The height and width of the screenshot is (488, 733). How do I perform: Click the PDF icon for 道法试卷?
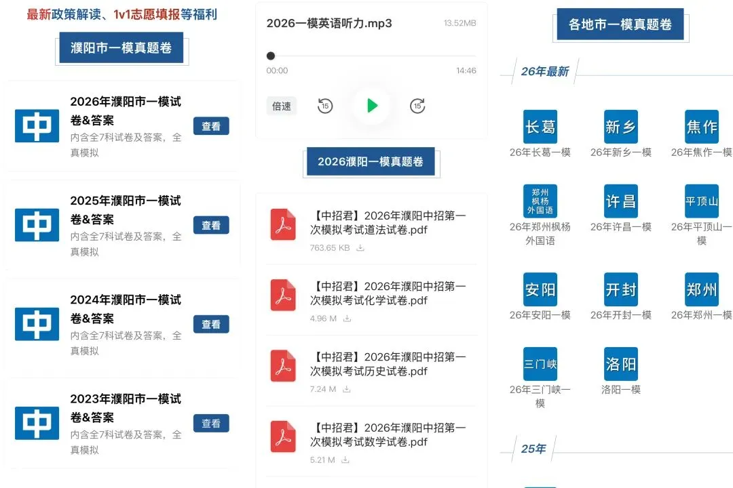coord(283,224)
